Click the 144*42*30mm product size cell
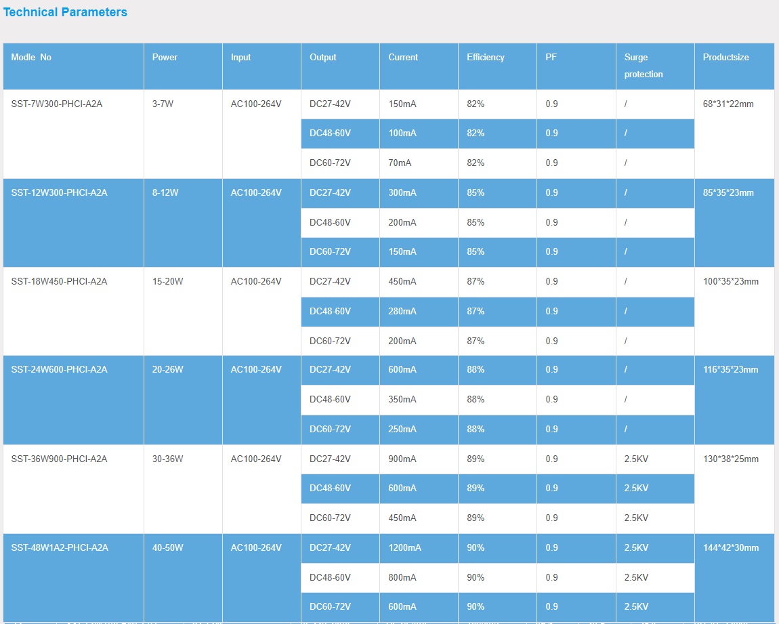 pyautogui.click(x=730, y=548)
